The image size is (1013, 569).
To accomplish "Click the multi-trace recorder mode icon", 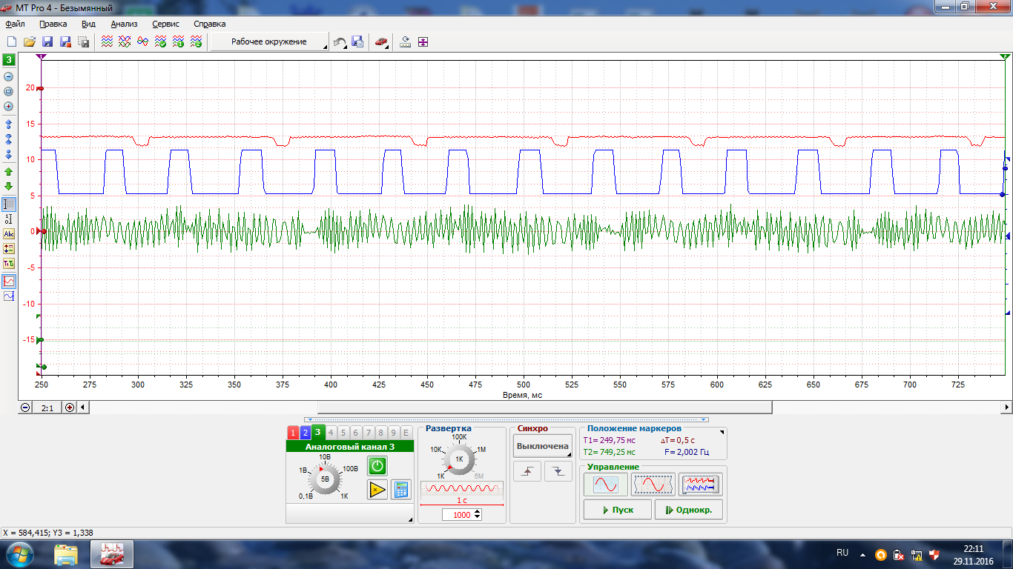I will [701, 485].
